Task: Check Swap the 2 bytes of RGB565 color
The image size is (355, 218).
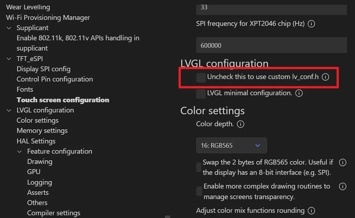Action: 199,167
